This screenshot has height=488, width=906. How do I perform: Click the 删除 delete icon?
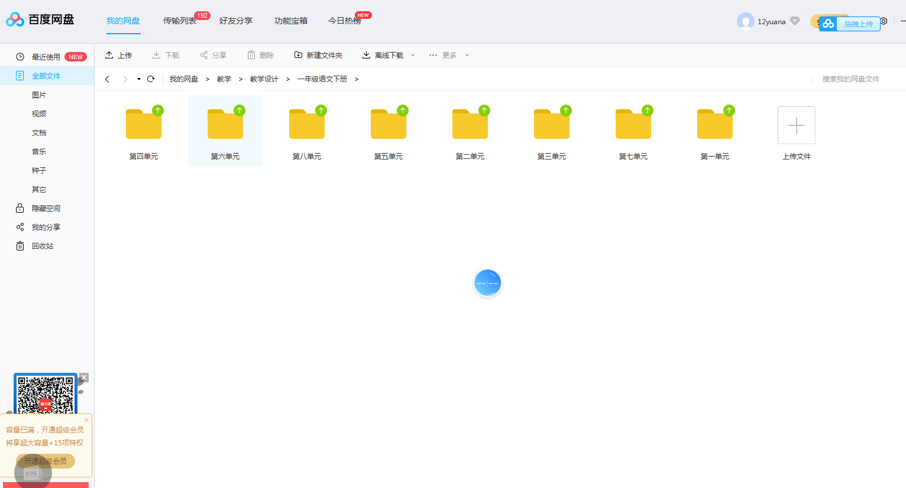tap(251, 54)
